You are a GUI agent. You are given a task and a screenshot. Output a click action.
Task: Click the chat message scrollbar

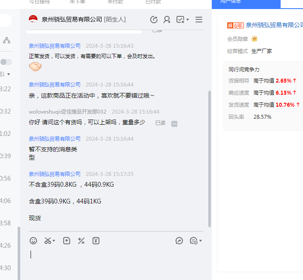point(210,159)
